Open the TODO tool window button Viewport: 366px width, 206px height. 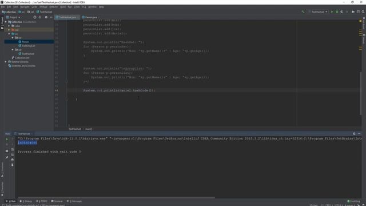tap(42, 201)
